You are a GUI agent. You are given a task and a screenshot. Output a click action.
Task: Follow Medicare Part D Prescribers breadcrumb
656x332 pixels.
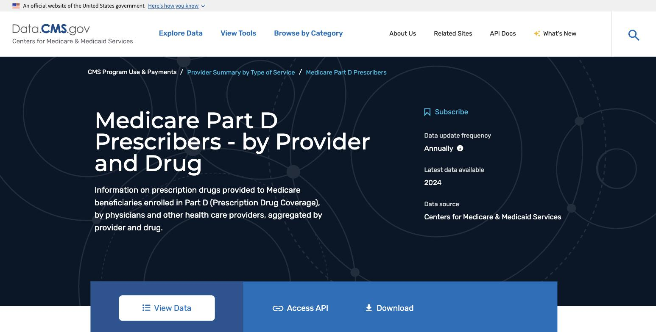tap(346, 72)
